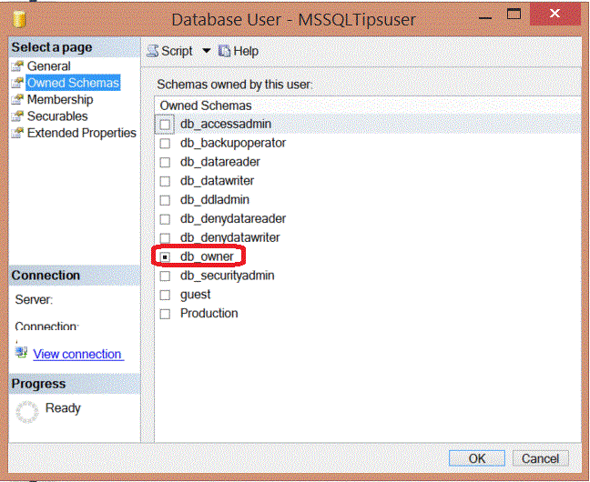The image size is (590, 482).
Task: Open the Script dropdown arrow
Action: pos(206,50)
